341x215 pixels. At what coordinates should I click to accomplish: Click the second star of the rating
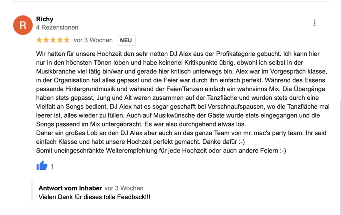46,40
